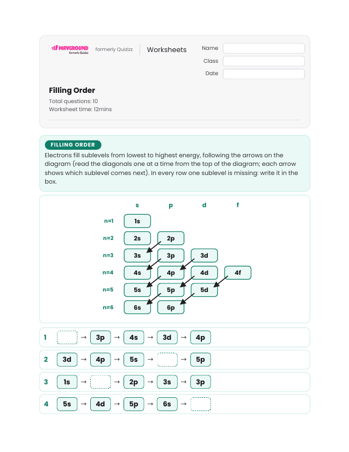Screen dimensions: 349x452
Task: Click the FILLING ORDER green badge
Action: pyautogui.click(x=73, y=145)
